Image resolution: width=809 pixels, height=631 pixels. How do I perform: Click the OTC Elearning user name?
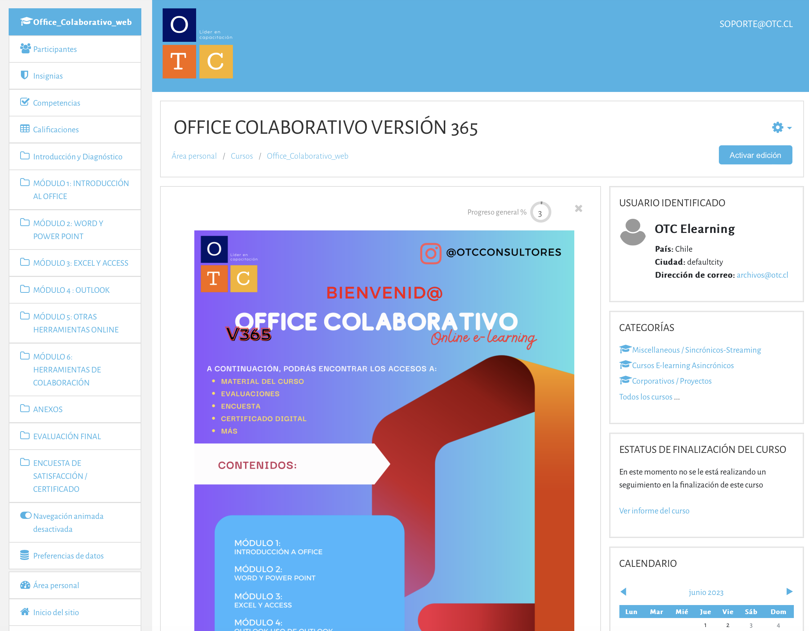695,229
